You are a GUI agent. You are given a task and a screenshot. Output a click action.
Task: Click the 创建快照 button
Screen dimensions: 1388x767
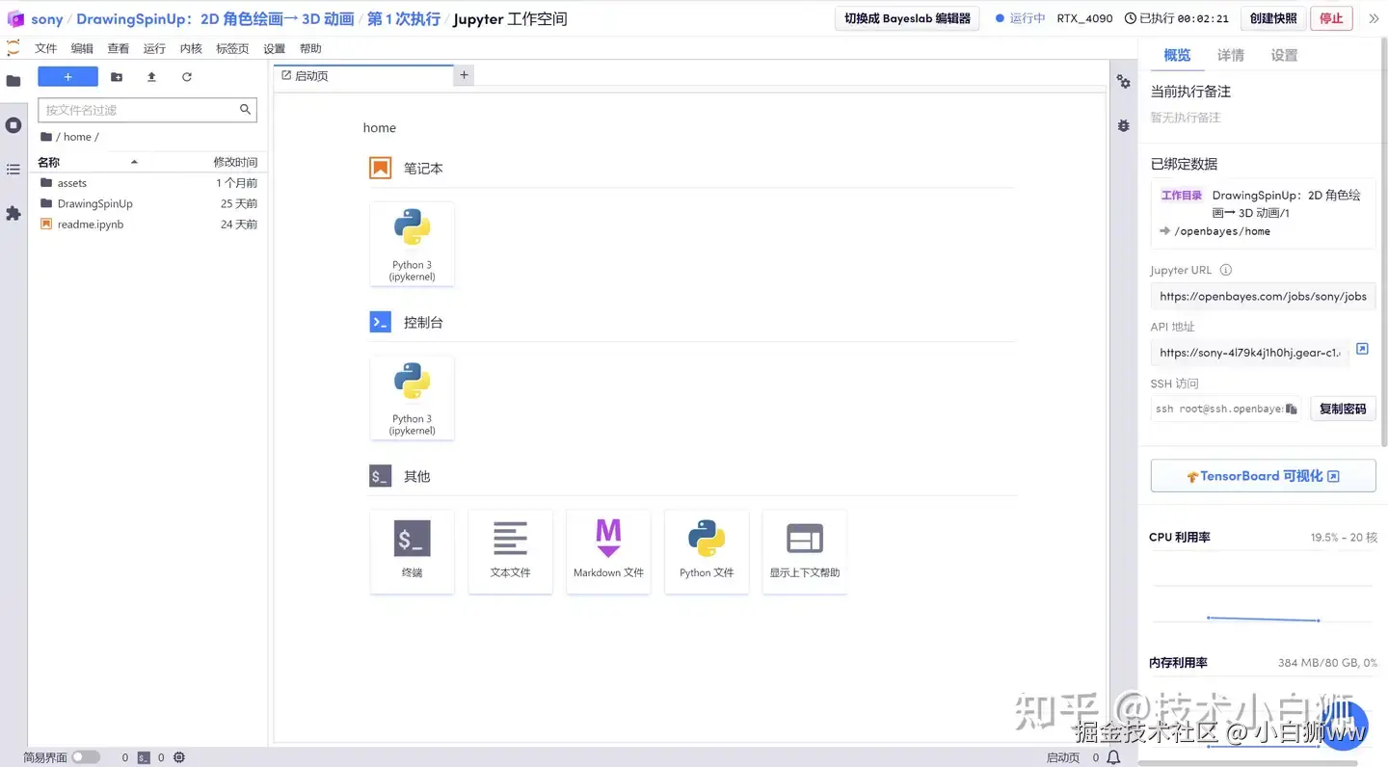click(x=1273, y=18)
